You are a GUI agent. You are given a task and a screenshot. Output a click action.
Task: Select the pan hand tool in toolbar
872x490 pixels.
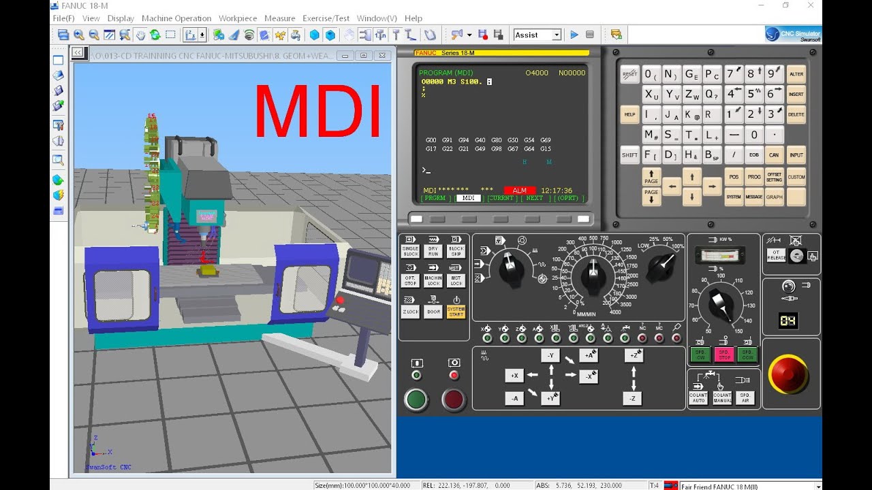tap(140, 35)
